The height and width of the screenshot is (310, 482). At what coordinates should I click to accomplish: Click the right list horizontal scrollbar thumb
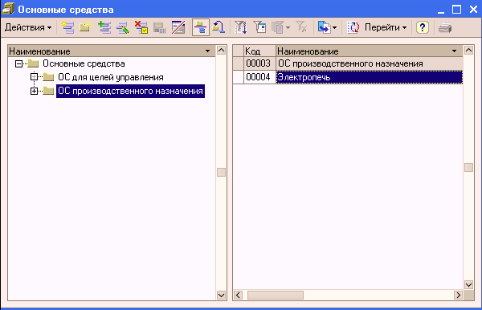[276, 296]
